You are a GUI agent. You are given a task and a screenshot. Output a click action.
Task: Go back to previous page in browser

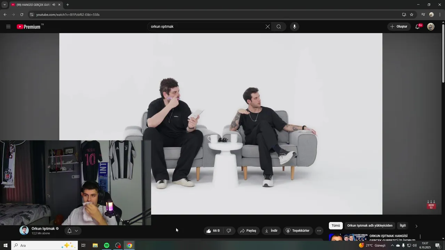pyautogui.click(x=5, y=15)
